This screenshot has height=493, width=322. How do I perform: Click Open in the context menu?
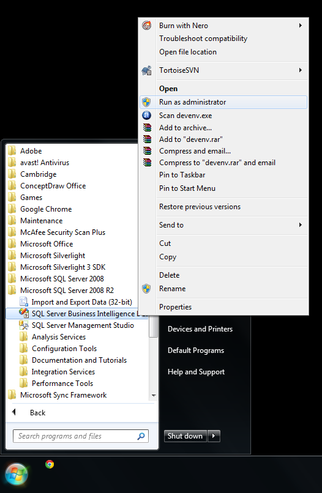[x=168, y=89]
